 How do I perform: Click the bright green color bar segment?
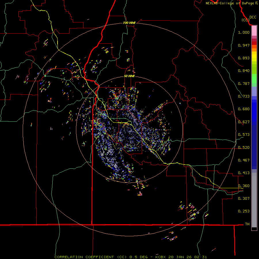coord(254,79)
